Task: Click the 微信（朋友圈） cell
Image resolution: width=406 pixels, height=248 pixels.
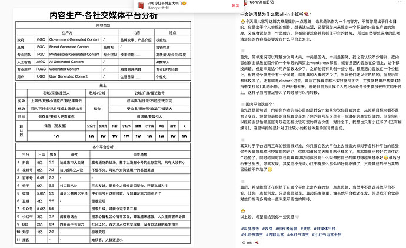Action: coord(55,126)
